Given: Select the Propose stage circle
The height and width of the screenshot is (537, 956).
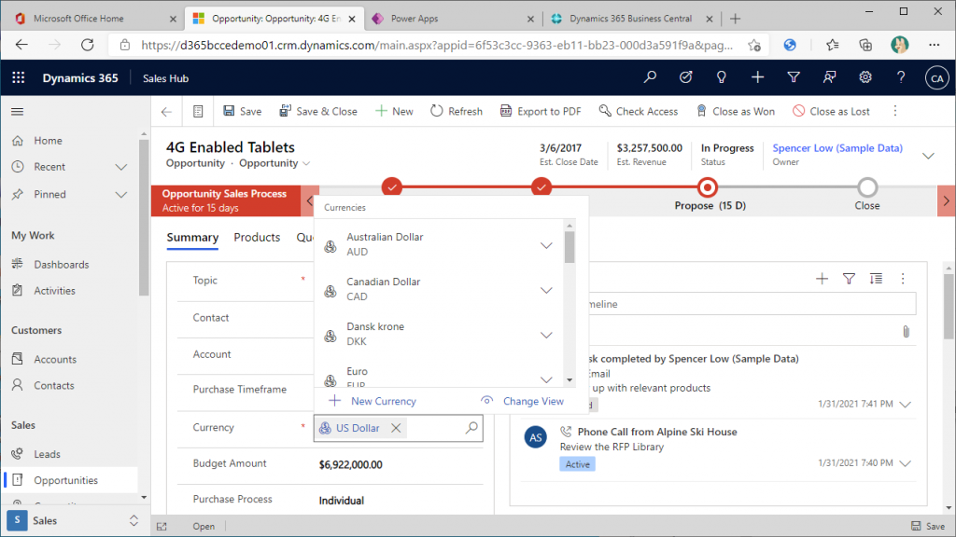Looking at the screenshot, I should tap(708, 187).
